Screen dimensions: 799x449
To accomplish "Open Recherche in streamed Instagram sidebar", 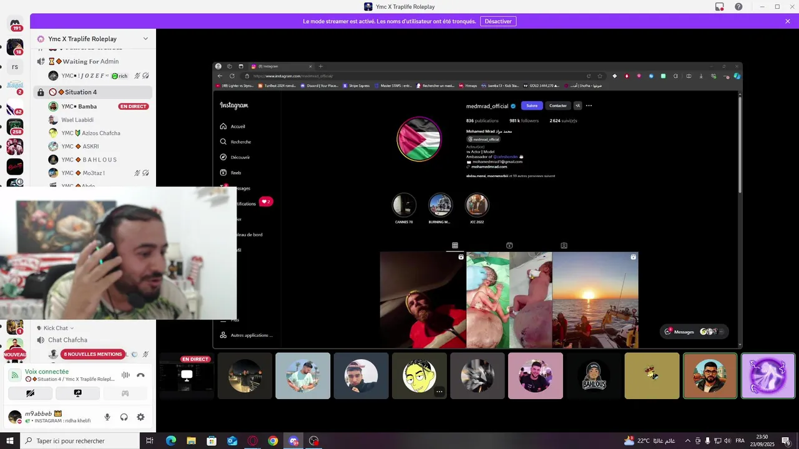I will [235, 142].
